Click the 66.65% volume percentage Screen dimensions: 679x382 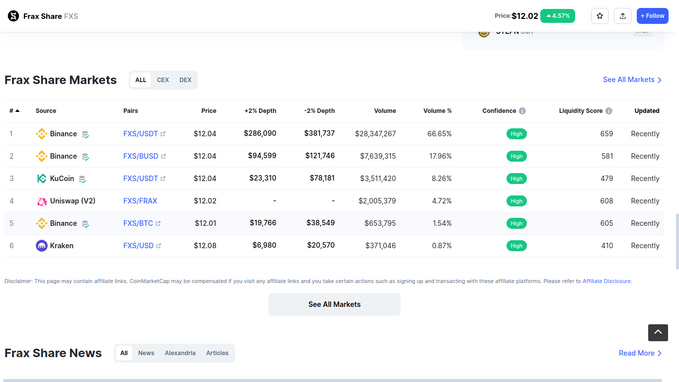coord(439,134)
